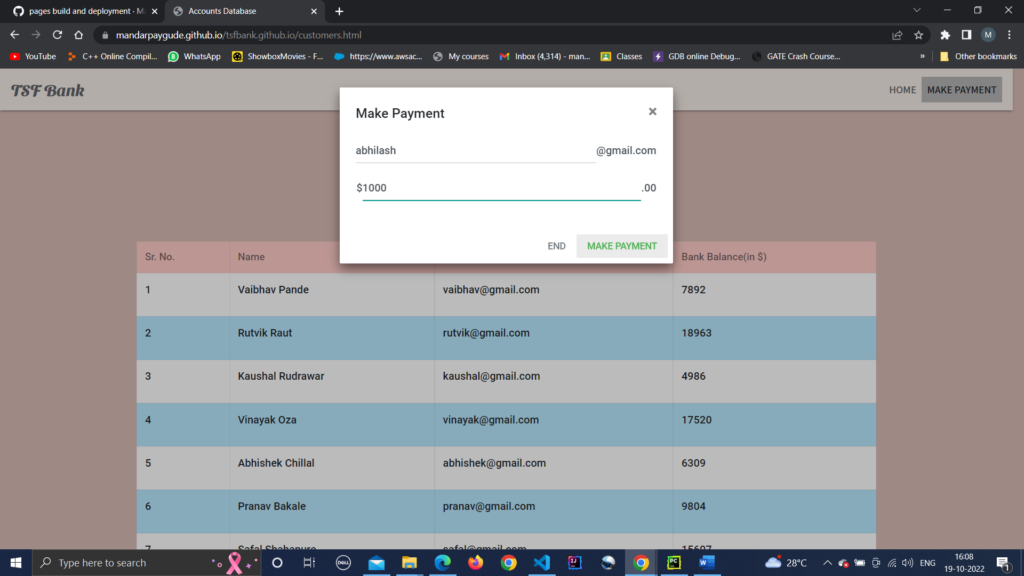
Task: Show hidden bookmarks with the overflow chevron
Action: pos(922,56)
